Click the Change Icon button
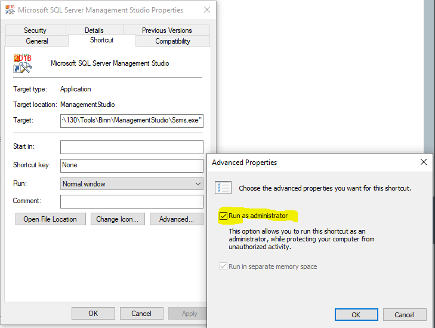Viewport: 435px width, 328px height. [x=118, y=219]
